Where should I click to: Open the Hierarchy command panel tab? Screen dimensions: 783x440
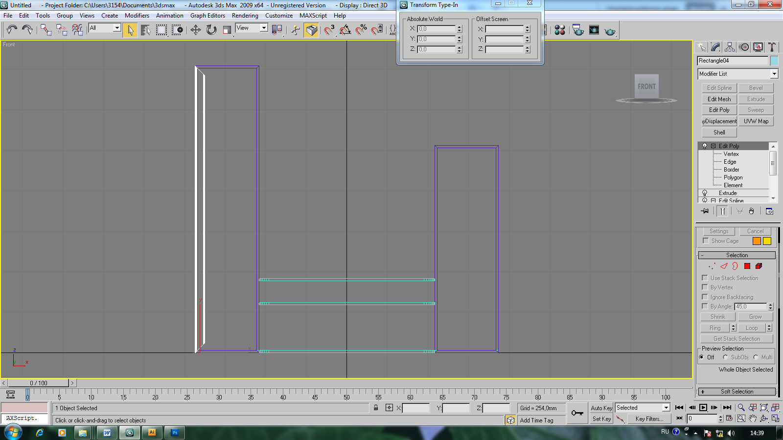(x=730, y=47)
